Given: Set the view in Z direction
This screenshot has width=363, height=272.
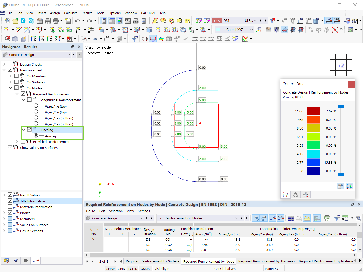Looking at the screenshot, I should click(x=49, y=39).
